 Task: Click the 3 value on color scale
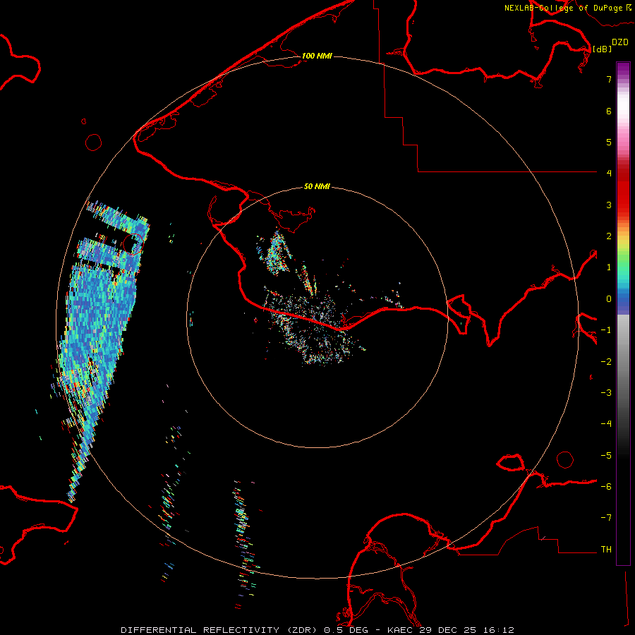click(x=609, y=205)
